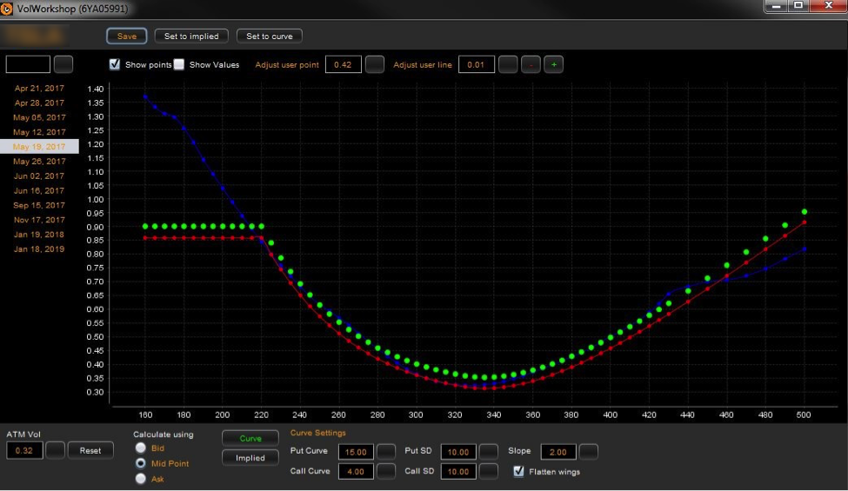Screen dimensions: 848x491
Task: Toggle the Flatten wings checkbox
Action: point(519,471)
